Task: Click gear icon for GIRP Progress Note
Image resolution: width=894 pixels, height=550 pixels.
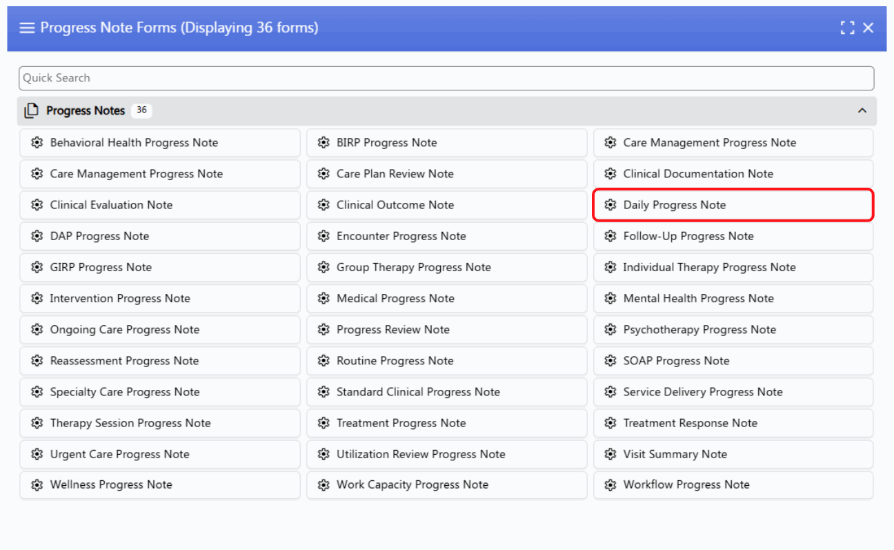Action: tap(37, 267)
